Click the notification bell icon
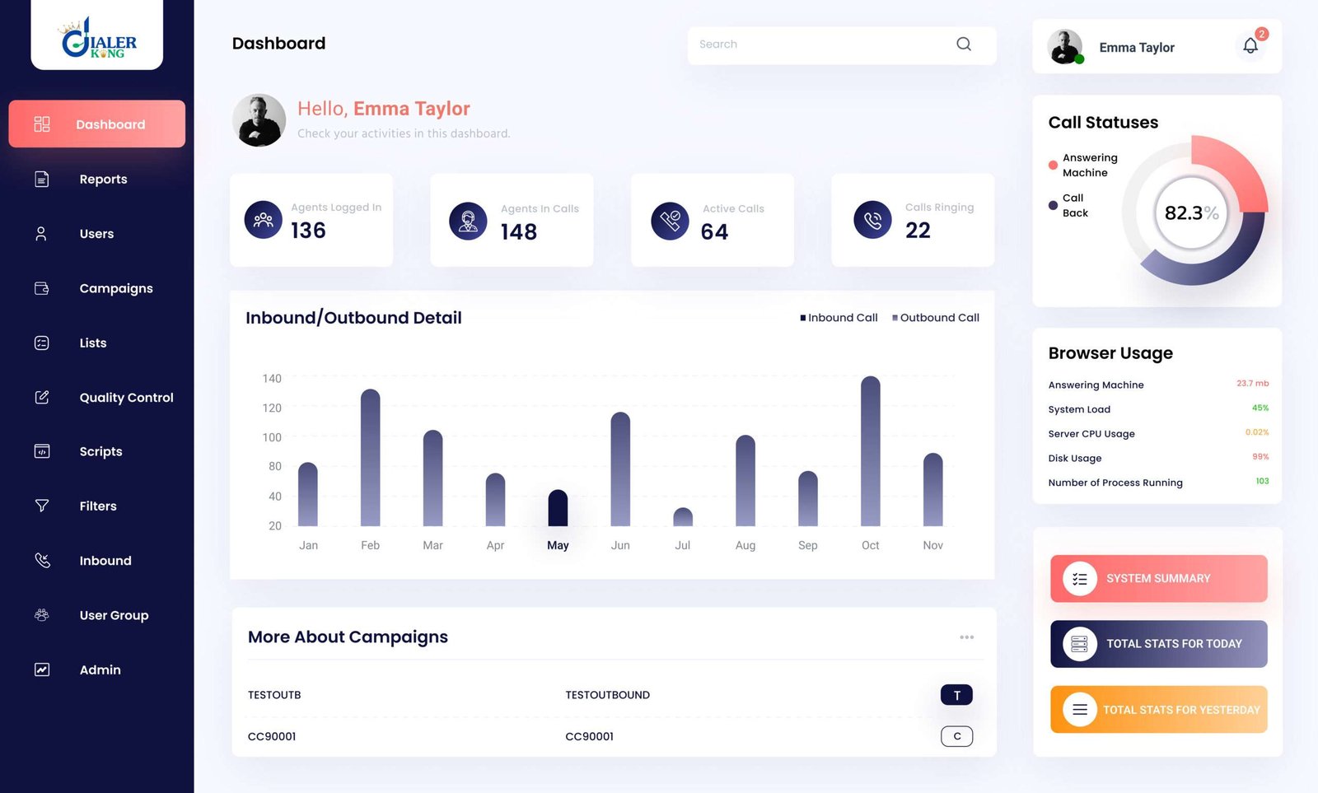This screenshot has width=1318, height=793. click(1249, 46)
